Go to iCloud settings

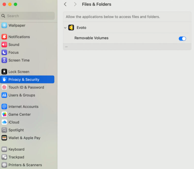[14, 122]
